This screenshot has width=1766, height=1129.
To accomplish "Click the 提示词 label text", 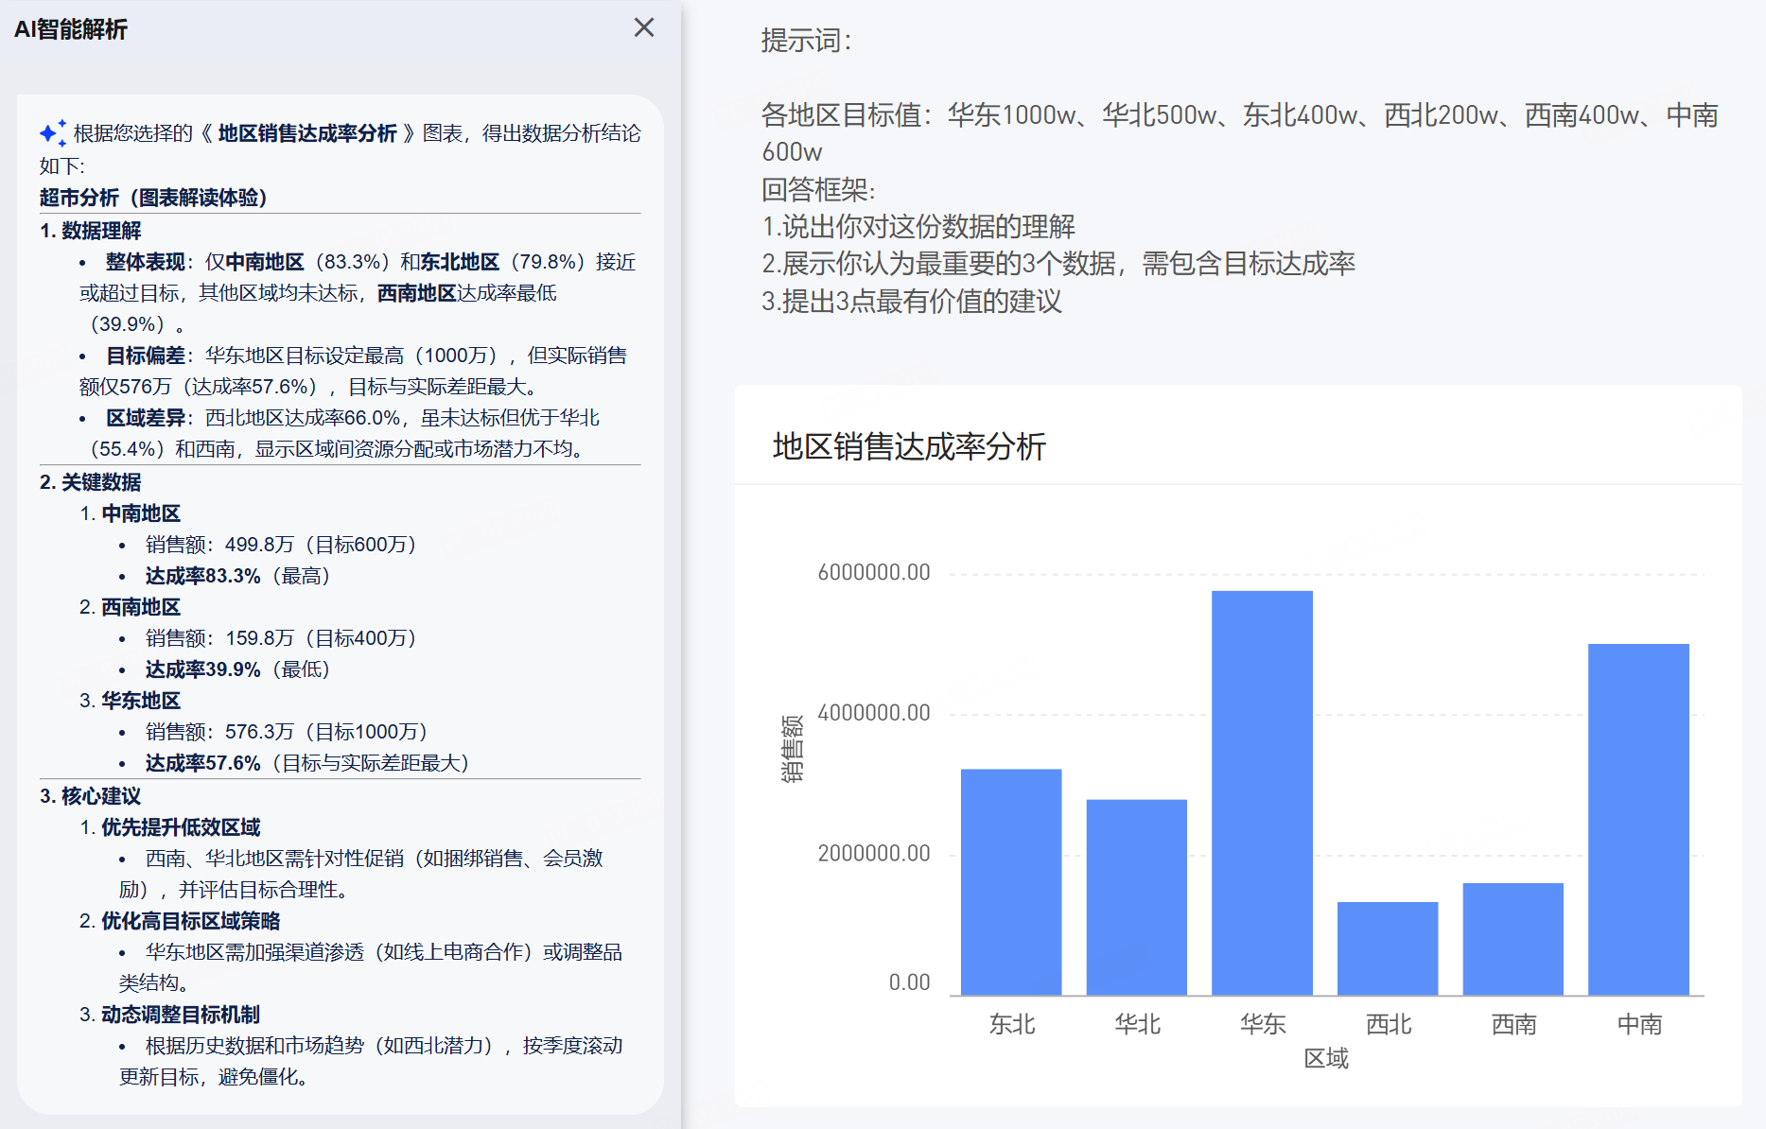I will click(x=806, y=41).
